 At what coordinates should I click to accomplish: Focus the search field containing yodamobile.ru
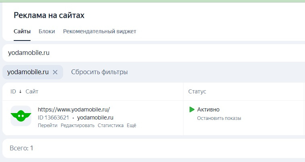(x=154, y=53)
